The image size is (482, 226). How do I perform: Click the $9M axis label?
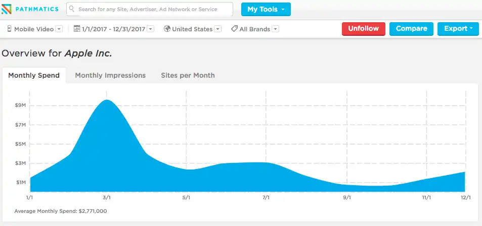pyautogui.click(x=20, y=105)
